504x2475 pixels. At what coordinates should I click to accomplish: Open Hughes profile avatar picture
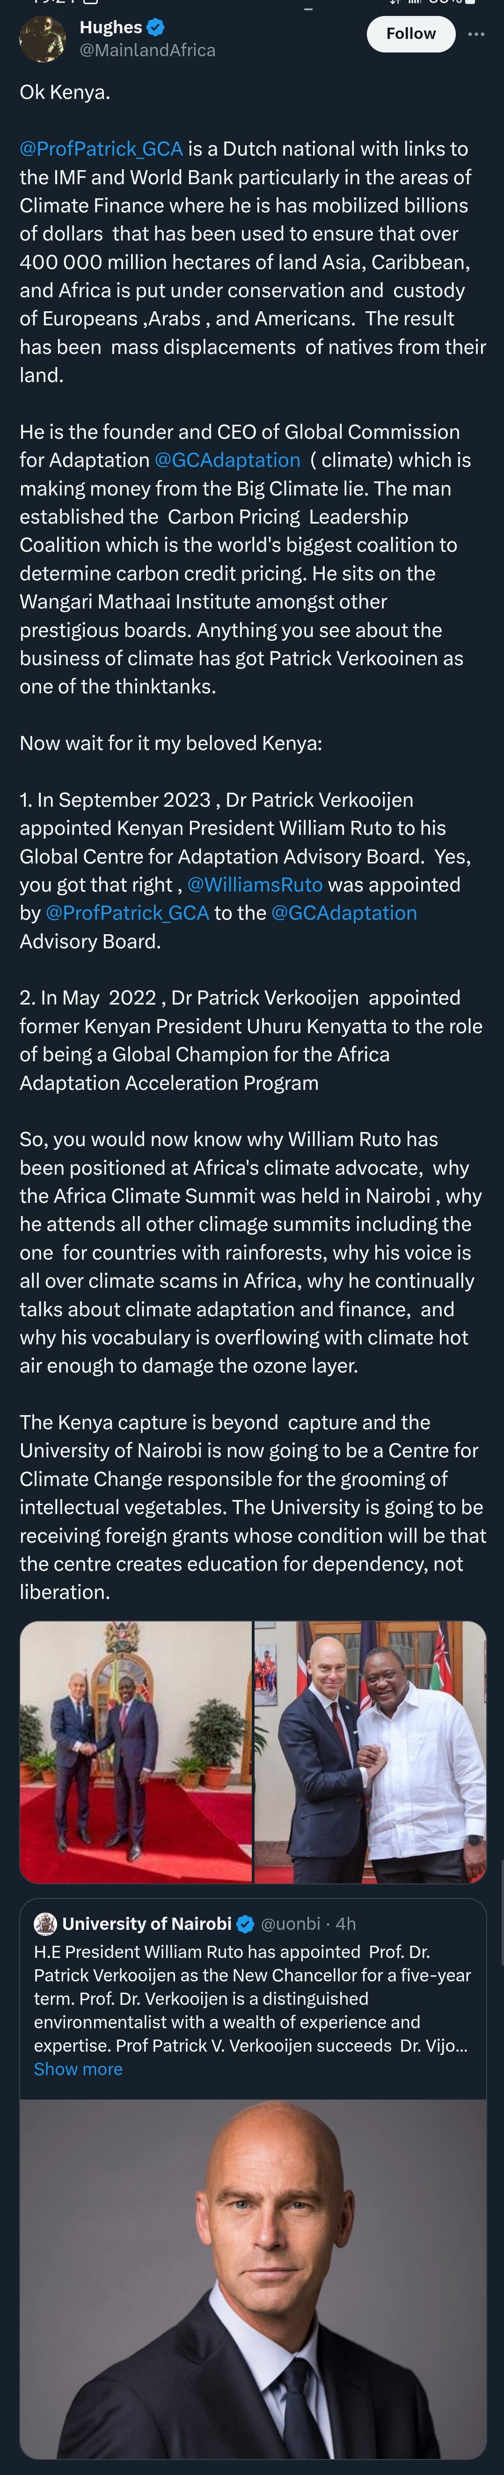tap(43, 38)
